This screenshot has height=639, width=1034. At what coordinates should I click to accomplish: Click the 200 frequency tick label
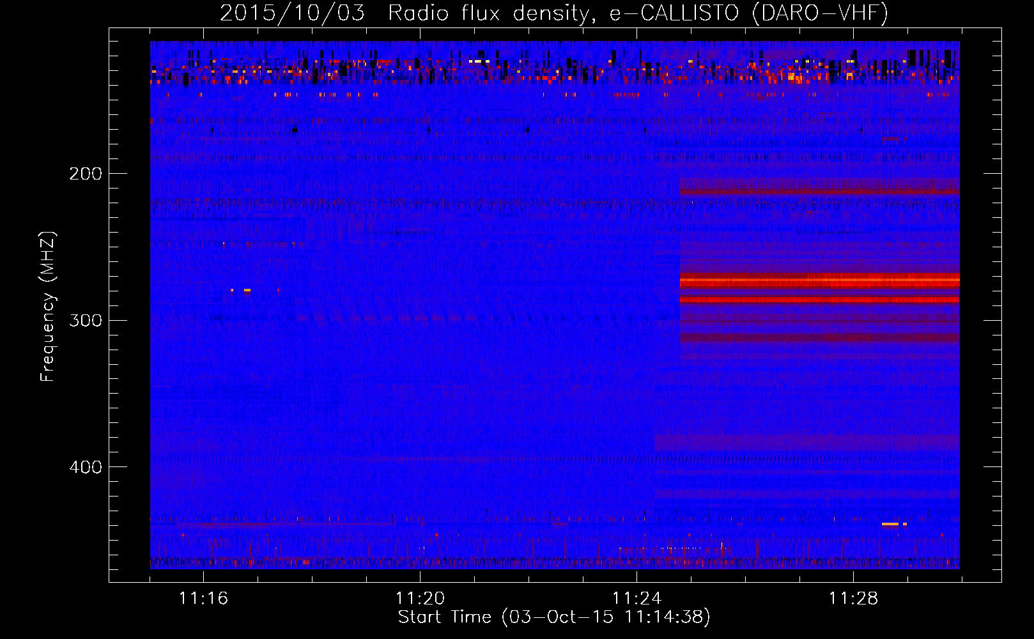(86, 174)
